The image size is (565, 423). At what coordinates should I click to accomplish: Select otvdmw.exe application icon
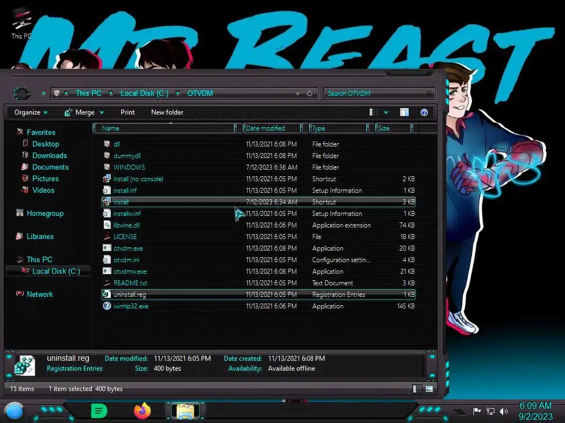tap(106, 271)
